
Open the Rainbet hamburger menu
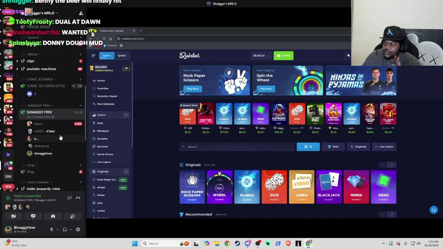(93, 56)
